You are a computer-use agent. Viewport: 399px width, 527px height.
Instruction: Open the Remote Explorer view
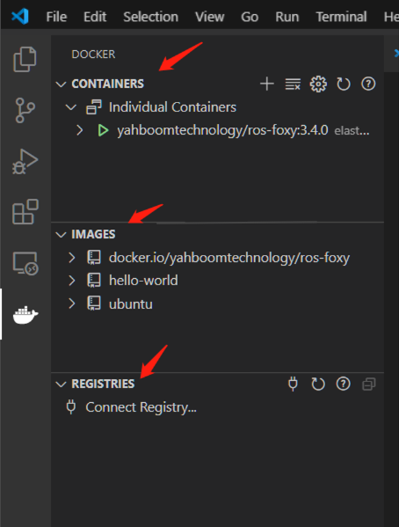pyautogui.click(x=25, y=263)
